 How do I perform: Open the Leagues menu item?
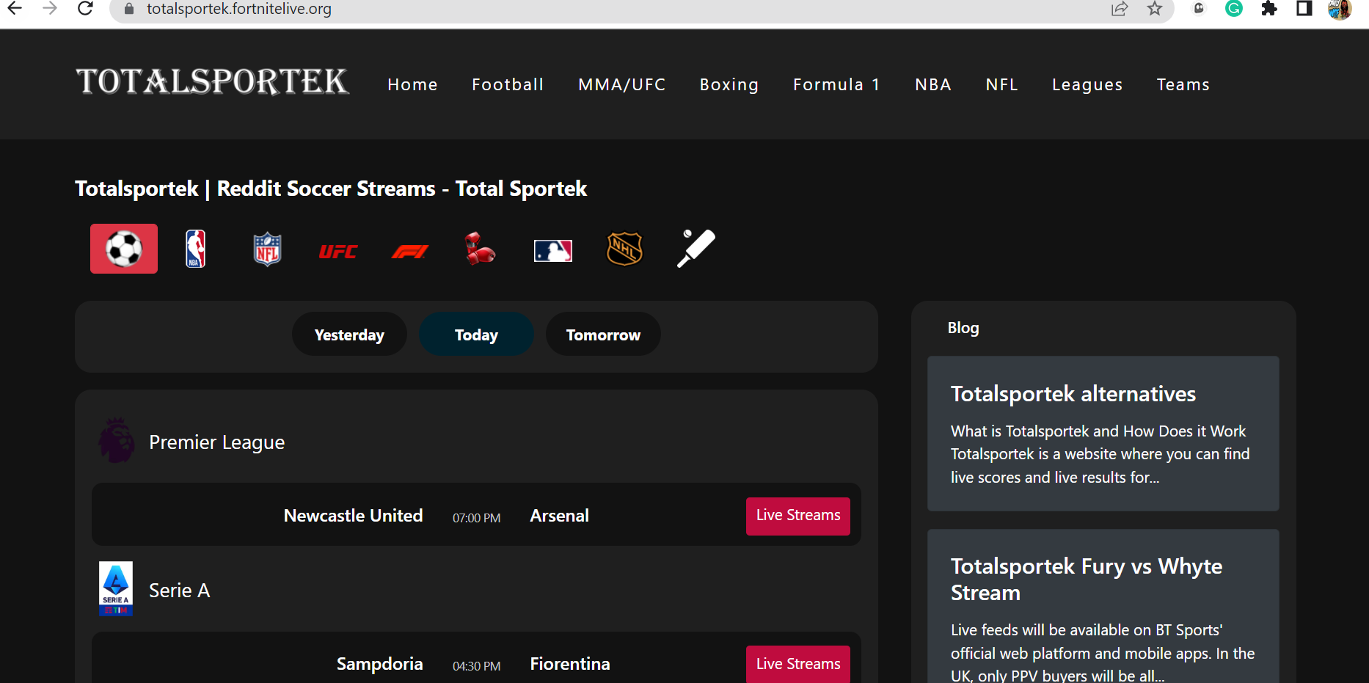(1087, 84)
